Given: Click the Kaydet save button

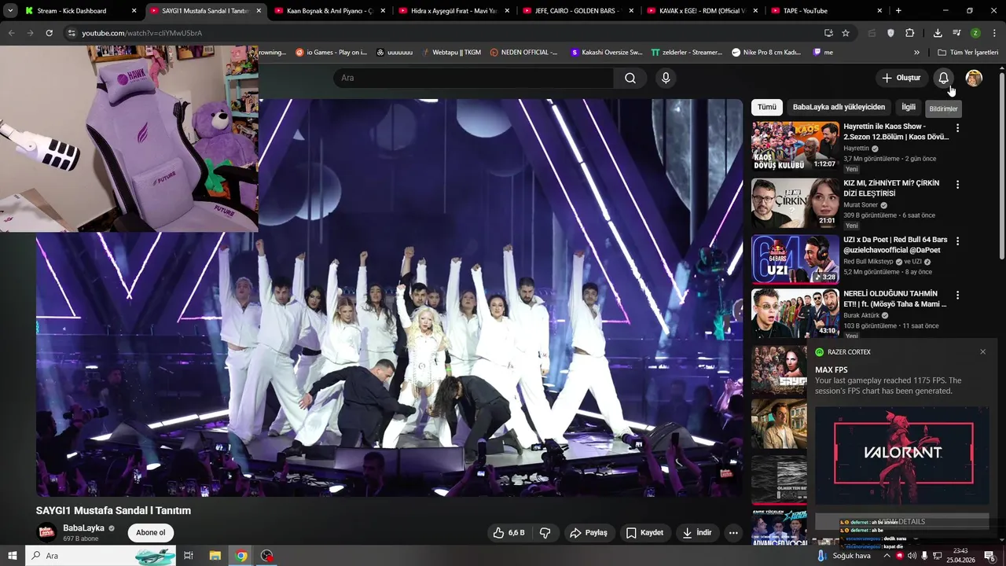Looking at the screenshot, I should tap(644, 533).
